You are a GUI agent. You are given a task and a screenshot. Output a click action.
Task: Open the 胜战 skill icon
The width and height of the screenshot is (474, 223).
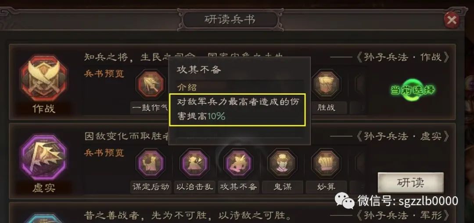[x=326, y=84]
